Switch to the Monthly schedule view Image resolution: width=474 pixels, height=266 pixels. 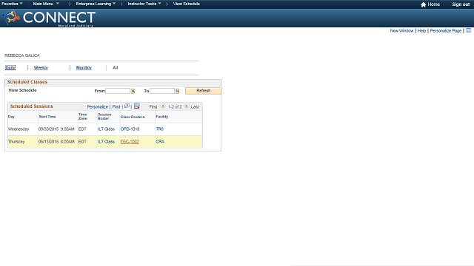[84, 68]
